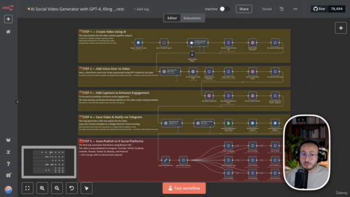The width and height of the screenshot is (350, 197).
Task: Switch to the Executions tab
Action: [192, 18]
